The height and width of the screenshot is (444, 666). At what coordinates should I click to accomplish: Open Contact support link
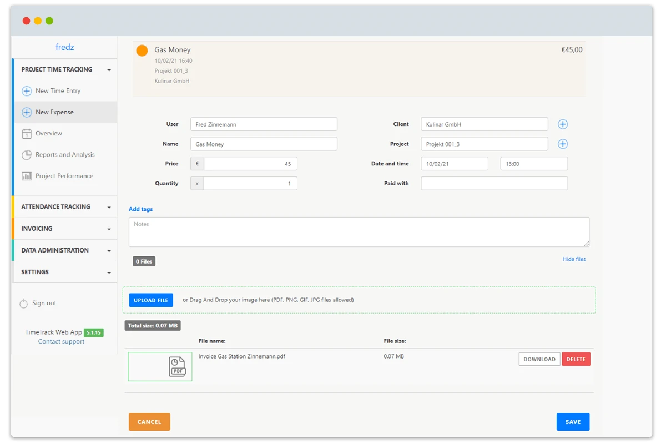[61, 341]
